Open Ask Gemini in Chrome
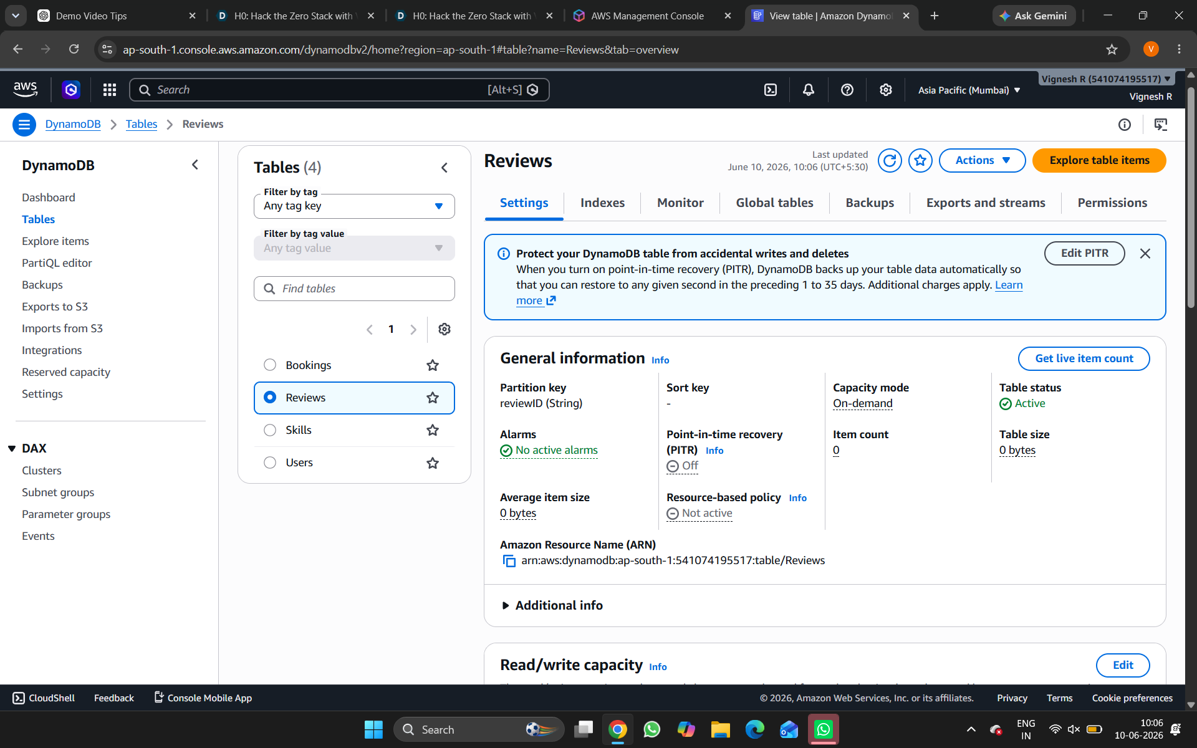This screenshot has width=1197, height=748. tap(1034, 16)
